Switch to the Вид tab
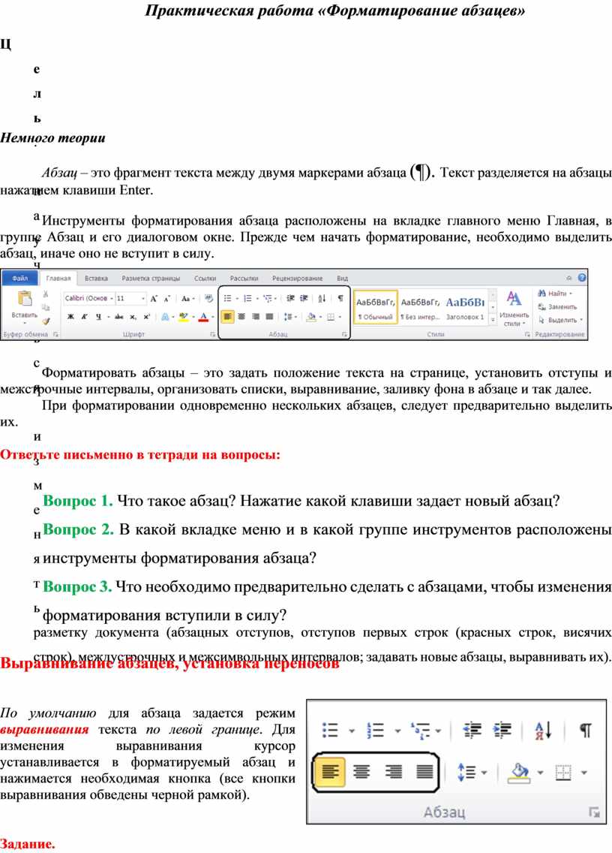Viewport: 612px width, 853px height. 343,278
